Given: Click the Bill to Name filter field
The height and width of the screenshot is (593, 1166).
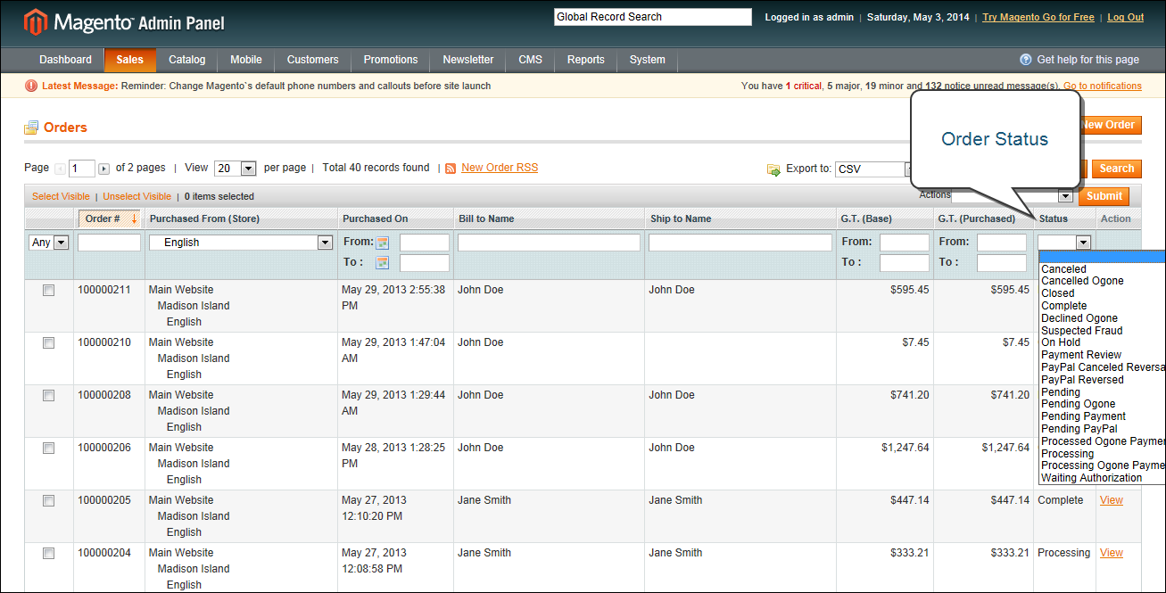Looking at the screenshot, I should pyautogui.click(x=549, y=243).
